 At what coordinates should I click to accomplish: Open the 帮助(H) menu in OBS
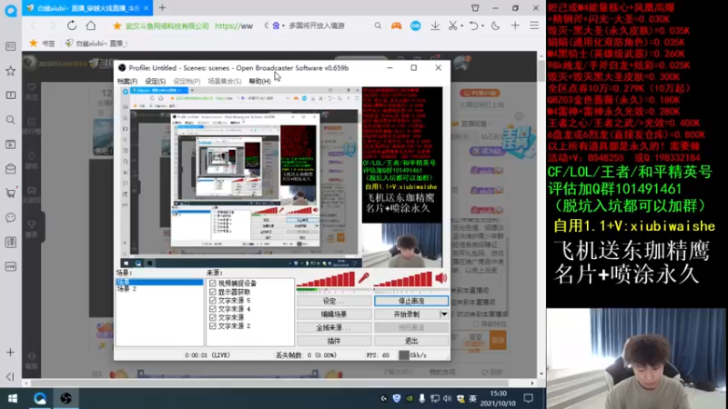[x=260, y=81]
